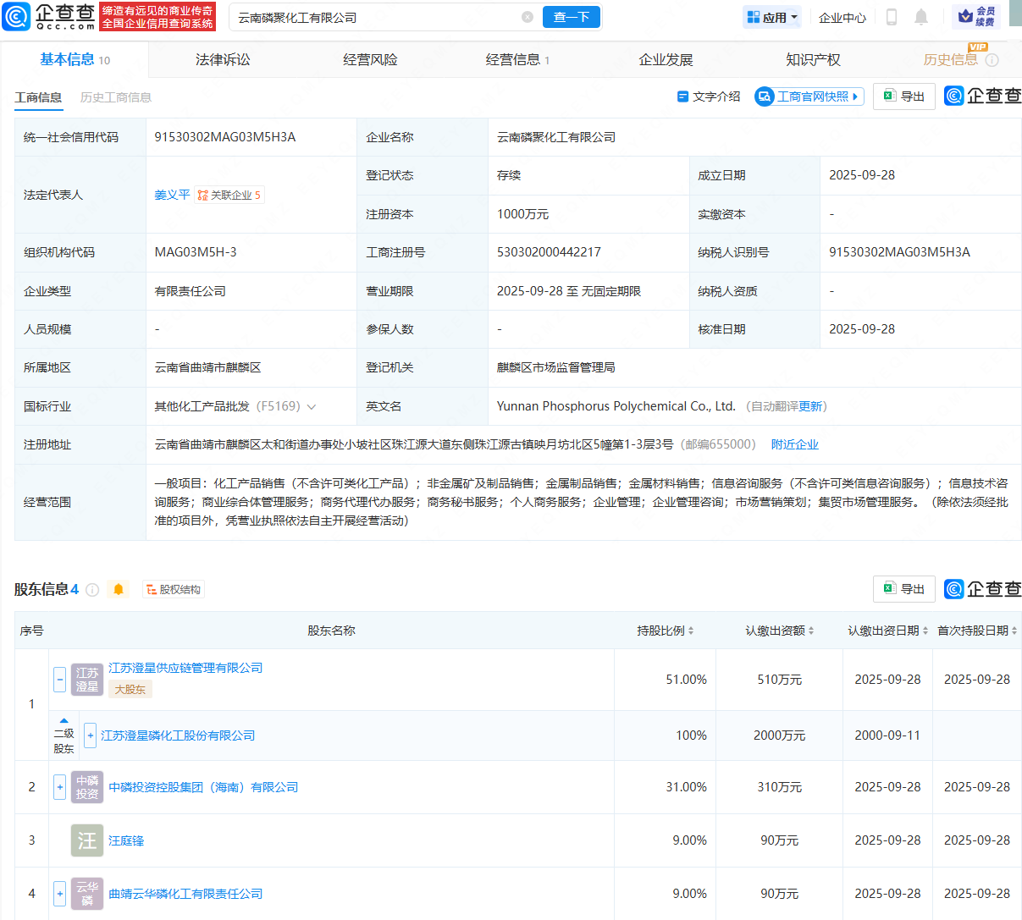Click the help icon next to 历史信息
The image size is (1022, 920).
pos(992,60)
